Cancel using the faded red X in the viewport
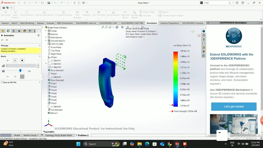263x148 pixels. [199, 36]
